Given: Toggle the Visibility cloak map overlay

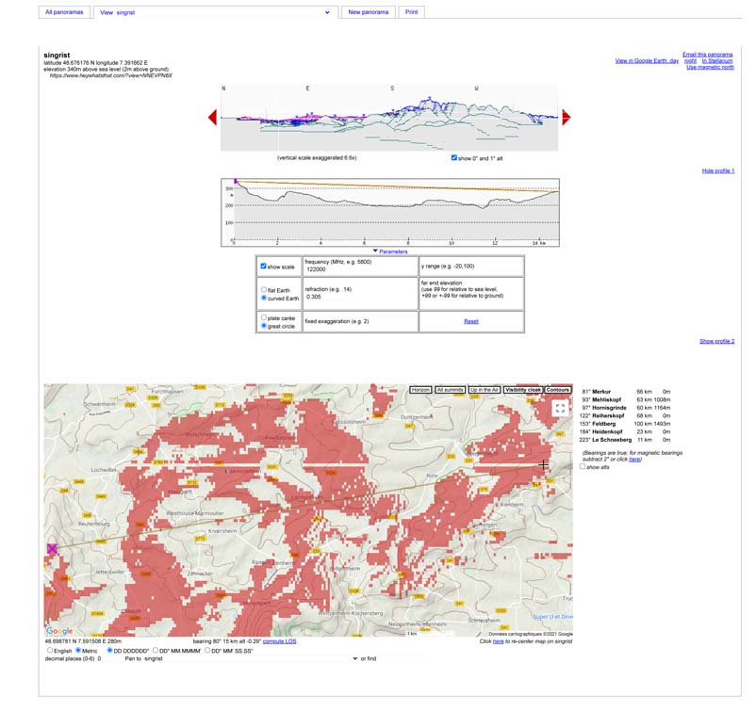Looking at the screenshot, I should pyautogui.click(x=522, y=390).
